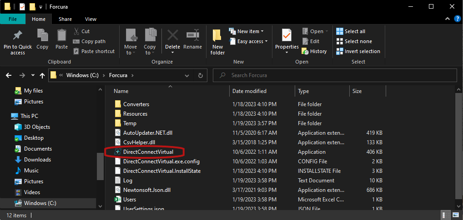
Task: Click the Delete X icon in Organize
Action: pos(173,35)
